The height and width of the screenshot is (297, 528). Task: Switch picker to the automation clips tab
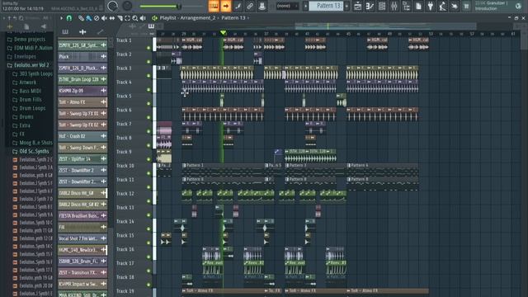[x=100, y=31]
